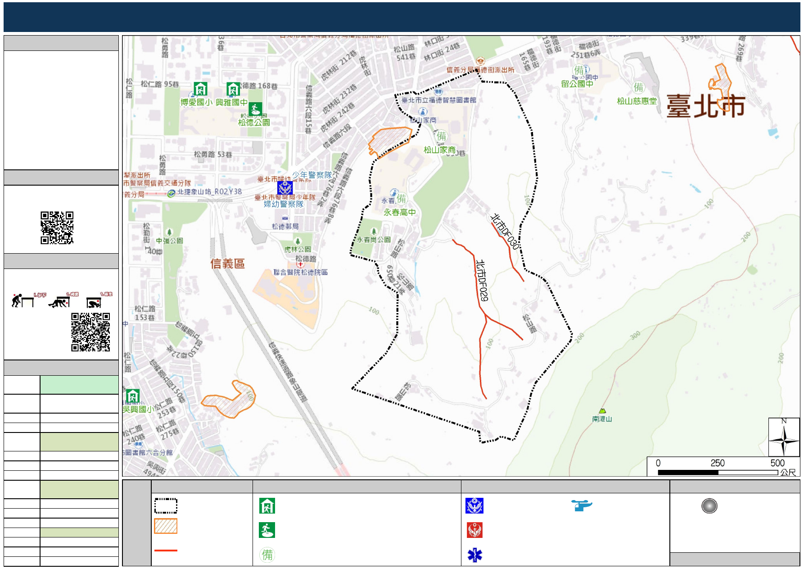The width and height of the screenshot is (804, 569).
Task: Click the helicopter icon in legend
Action: tap(582, 505)
